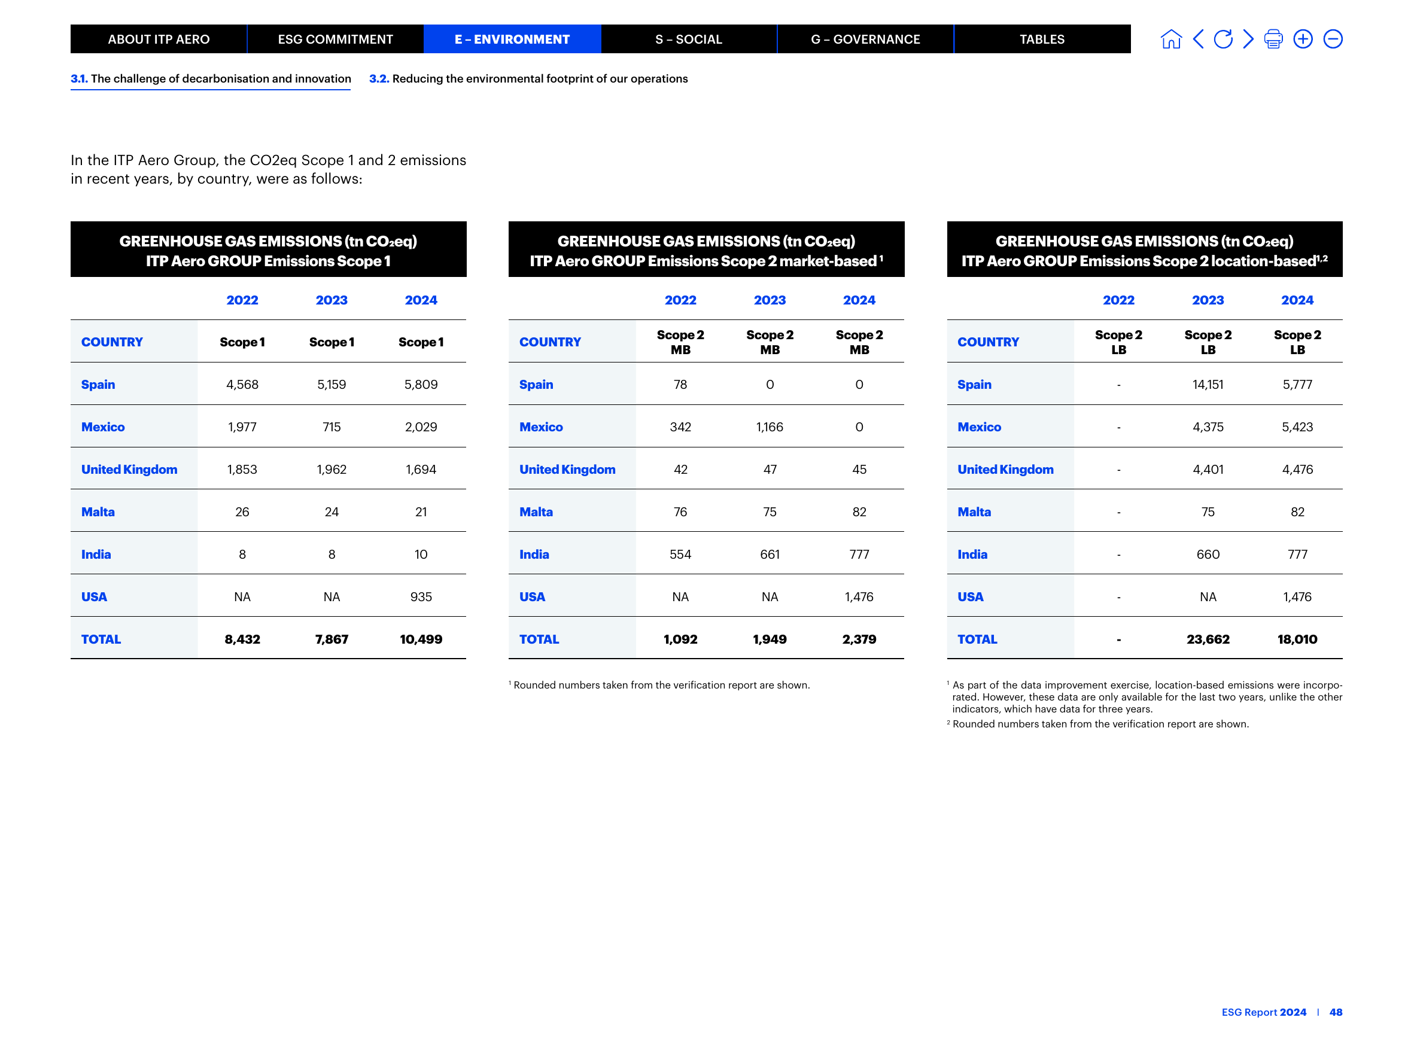Select USA location-based 2024 value 1,476
The image size is (1414, 1060).
pyautogui.click(x=1297, y=597)
